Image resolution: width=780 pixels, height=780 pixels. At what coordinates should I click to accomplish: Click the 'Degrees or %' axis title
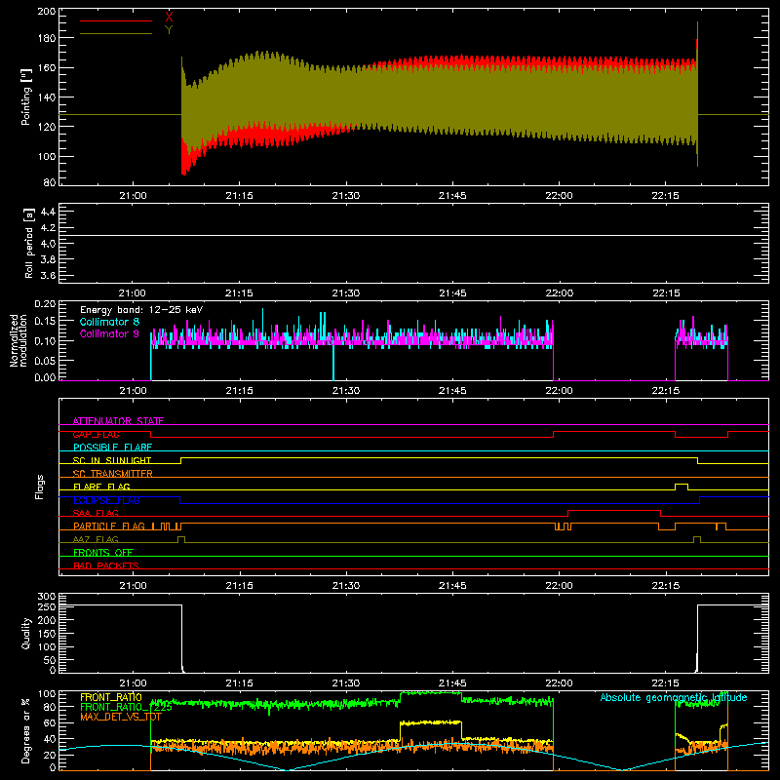tap(26, 730)
